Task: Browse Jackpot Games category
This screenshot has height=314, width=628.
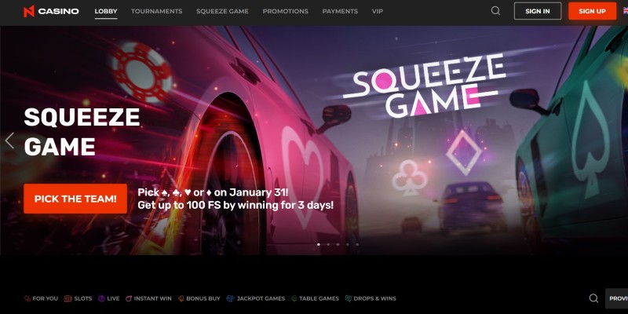Action: pyautogui.click(x=256, y=298)
